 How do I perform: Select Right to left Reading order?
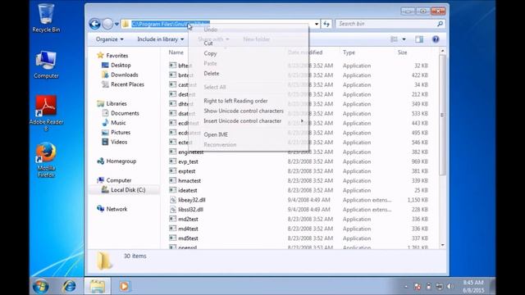(235, 101)
